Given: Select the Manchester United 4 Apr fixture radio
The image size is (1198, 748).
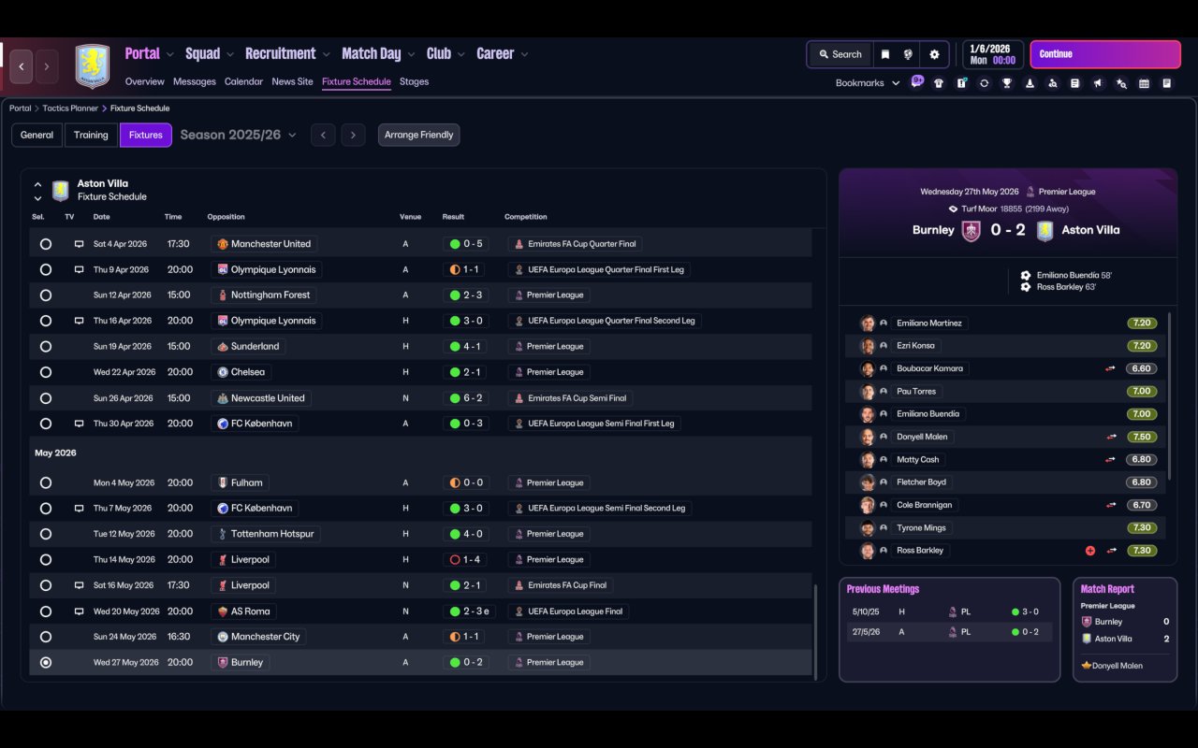Looking at the screenshot, I should (46, 244).
